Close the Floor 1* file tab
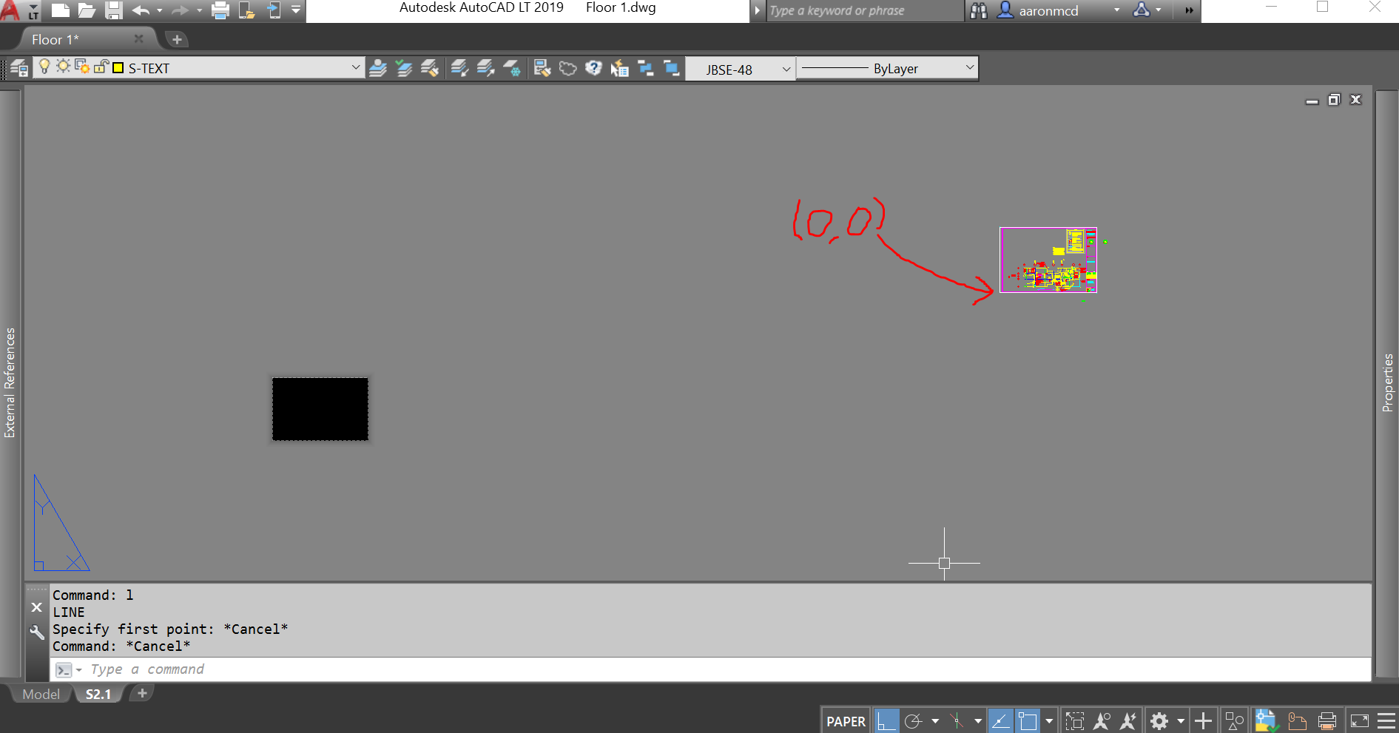 (x=138, y=38)
